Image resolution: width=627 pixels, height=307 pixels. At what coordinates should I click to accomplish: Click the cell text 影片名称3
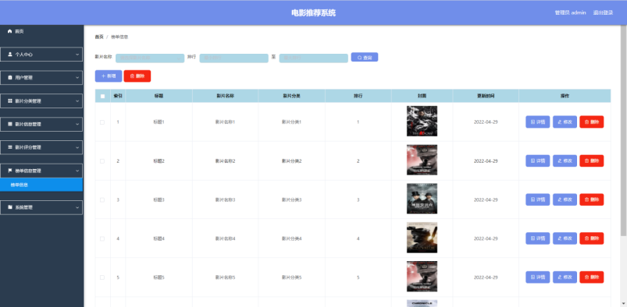pos(225,199)
